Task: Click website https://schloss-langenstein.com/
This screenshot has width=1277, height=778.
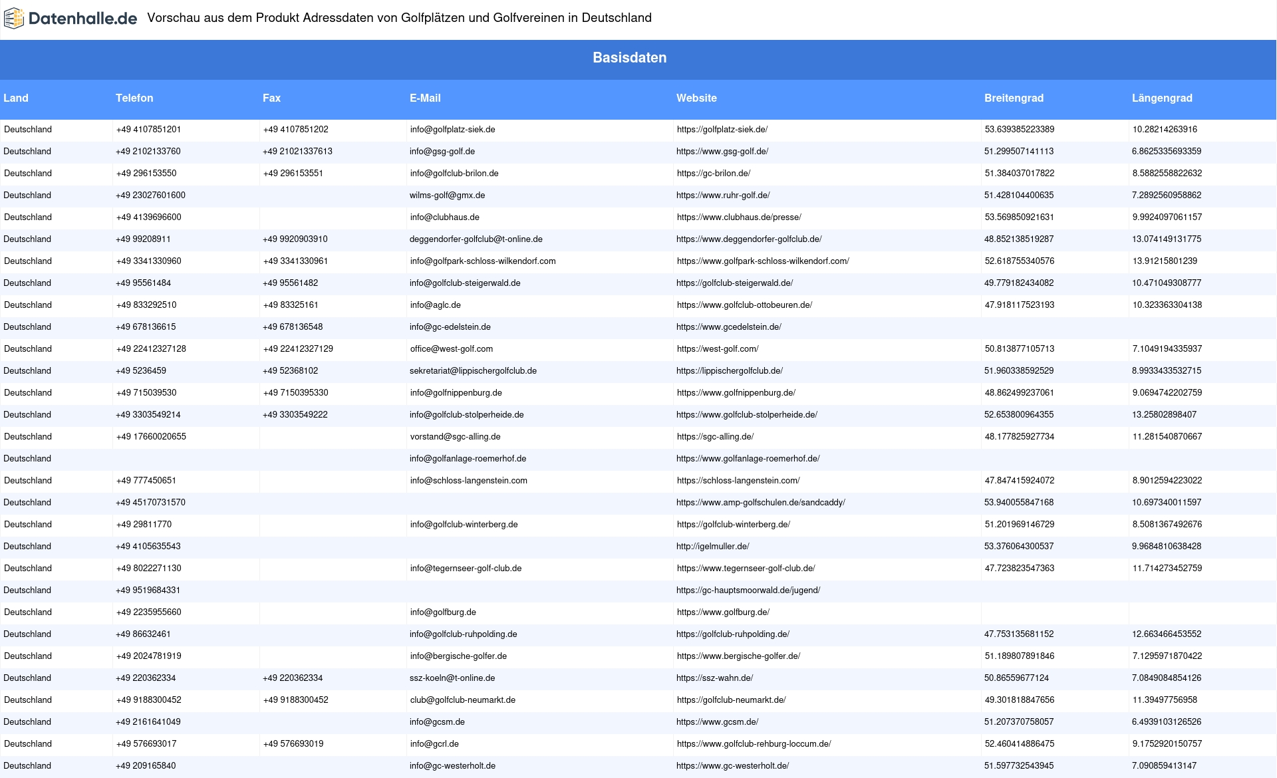Action: click(738, 481)
